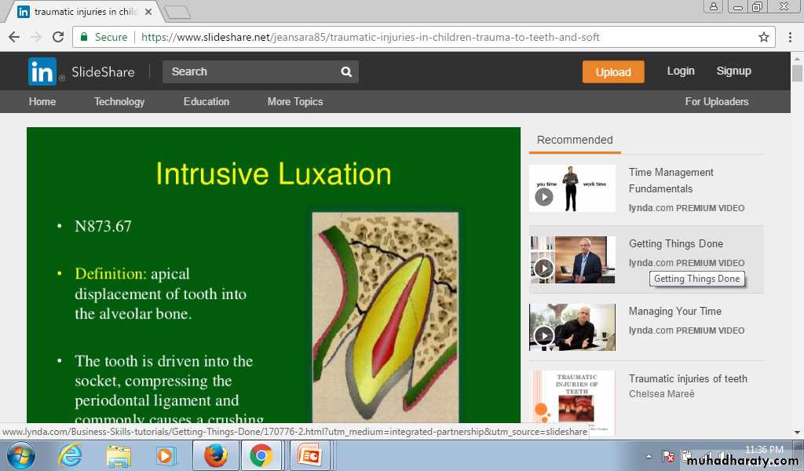Open the Windows Start menu
The image size is (804, 471).
20,455
